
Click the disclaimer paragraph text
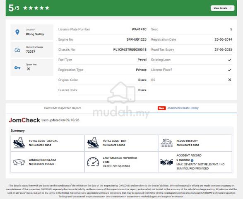click(121, 191)
